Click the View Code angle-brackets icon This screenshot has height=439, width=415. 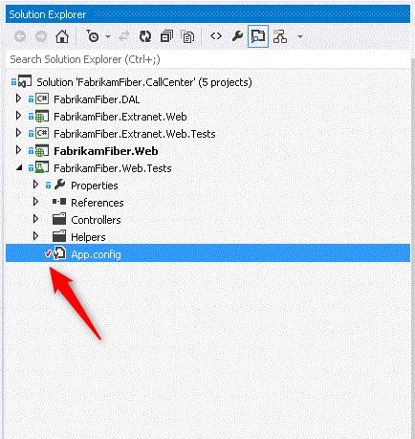(216, 36)
